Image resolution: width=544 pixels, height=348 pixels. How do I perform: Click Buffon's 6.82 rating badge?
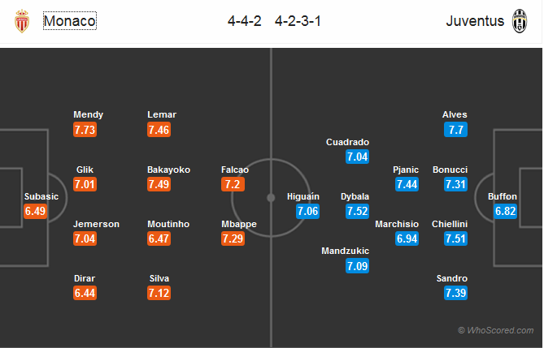[505, 212]
